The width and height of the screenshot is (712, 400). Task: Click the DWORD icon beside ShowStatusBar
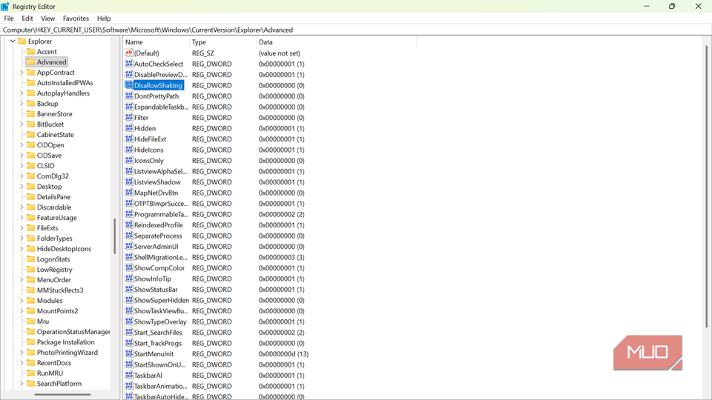(129, 290)
